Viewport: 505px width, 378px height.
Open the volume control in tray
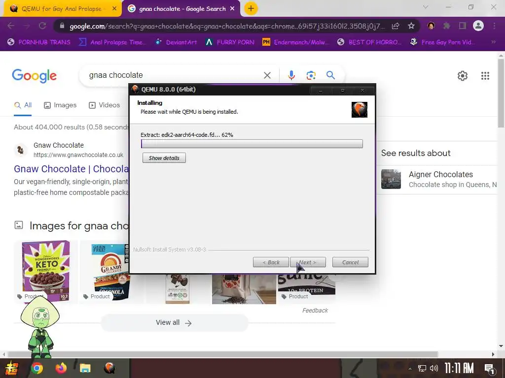(x=434, y=368)
